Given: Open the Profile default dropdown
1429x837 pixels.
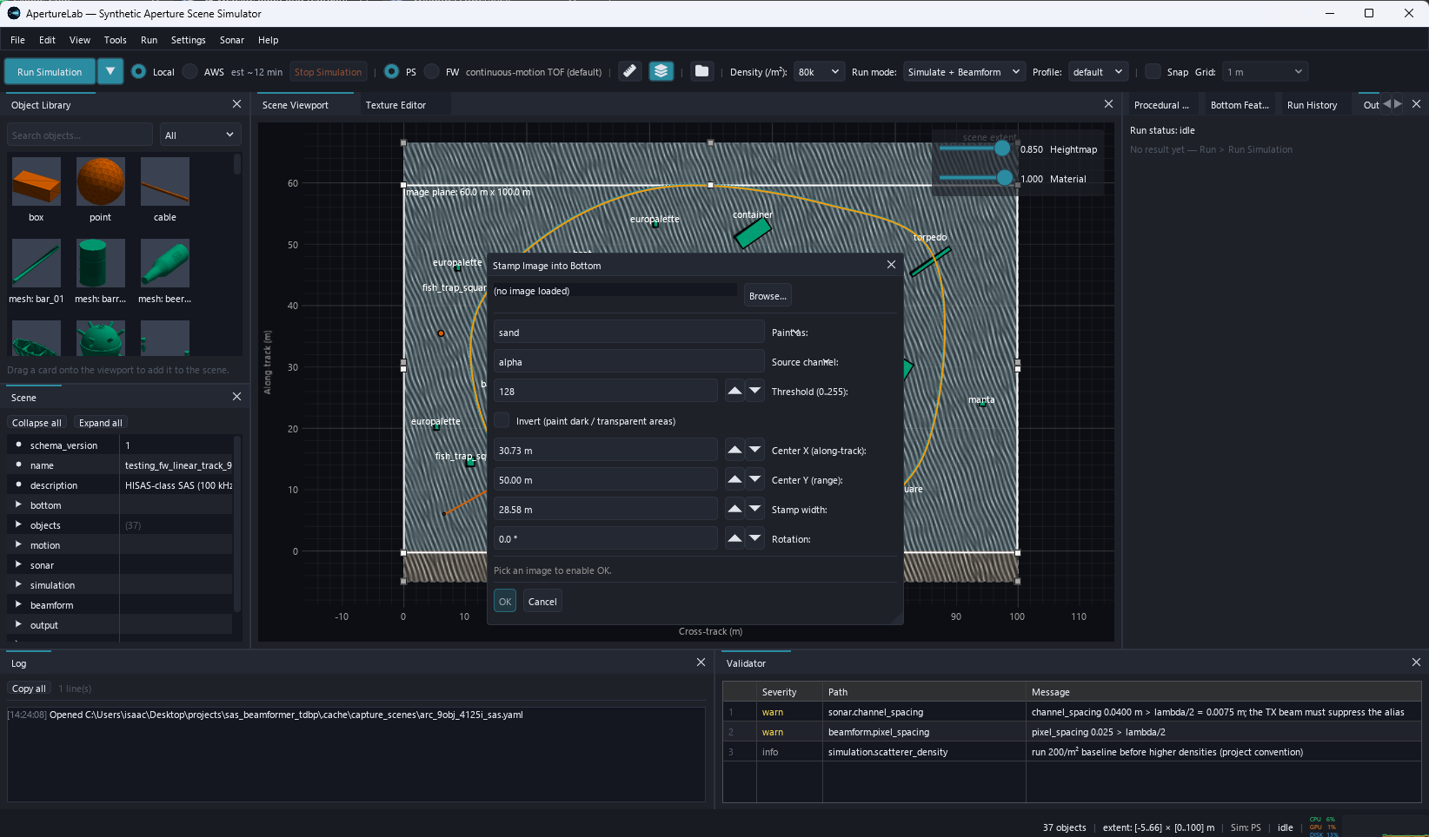Looking at the screenshot, I should point(1099,71).
